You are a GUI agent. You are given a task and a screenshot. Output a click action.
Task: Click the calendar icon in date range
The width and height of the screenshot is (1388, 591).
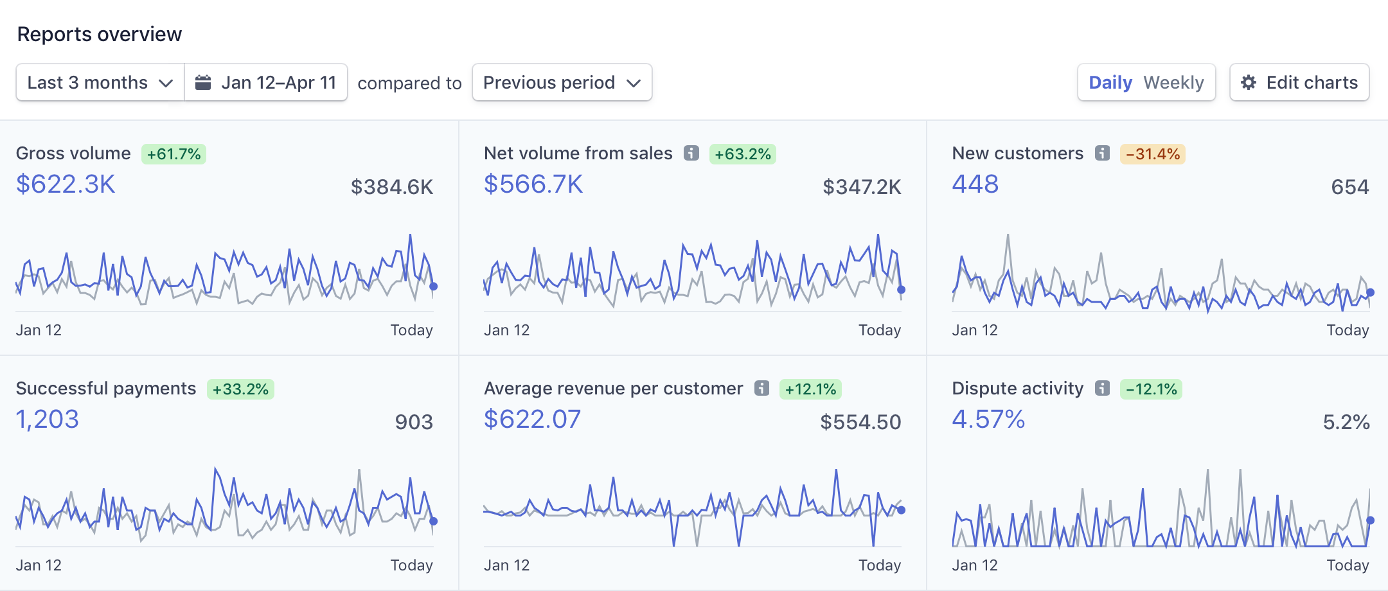click(x=203, y=82)
